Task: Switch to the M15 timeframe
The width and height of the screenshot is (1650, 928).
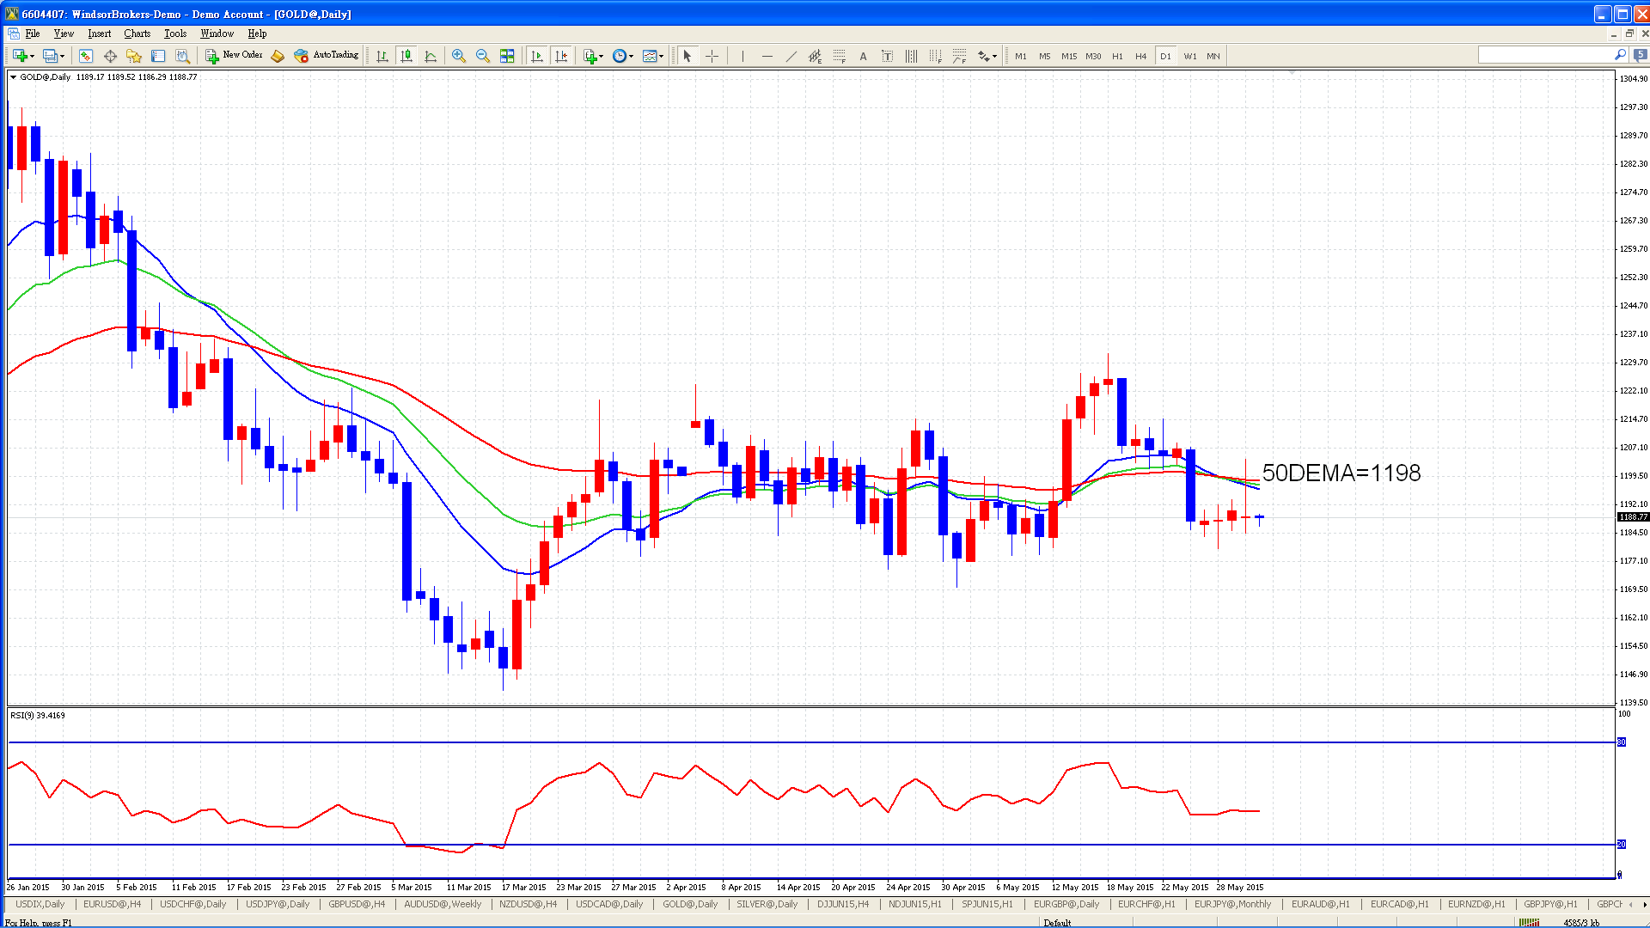Action: coord(1069,56)
